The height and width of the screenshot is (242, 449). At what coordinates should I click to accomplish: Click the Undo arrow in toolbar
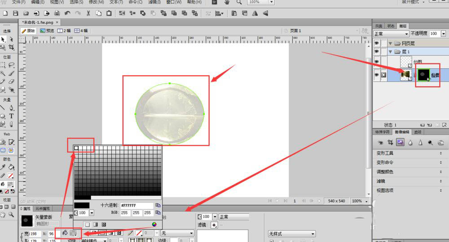pos(67,13)
